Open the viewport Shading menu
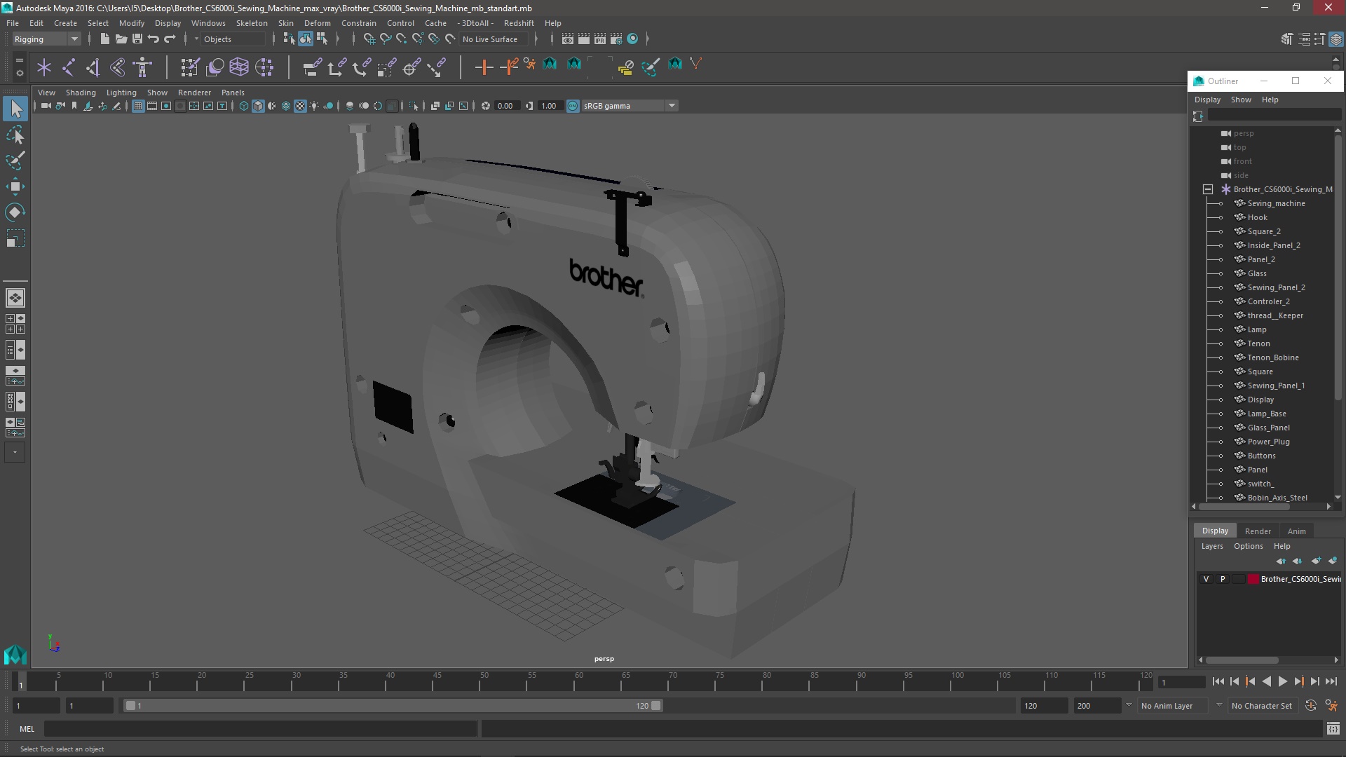The image size is (1346, 757). [81, 93]
